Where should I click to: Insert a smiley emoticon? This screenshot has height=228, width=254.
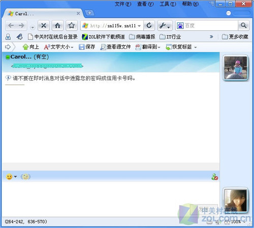[9, 177]
